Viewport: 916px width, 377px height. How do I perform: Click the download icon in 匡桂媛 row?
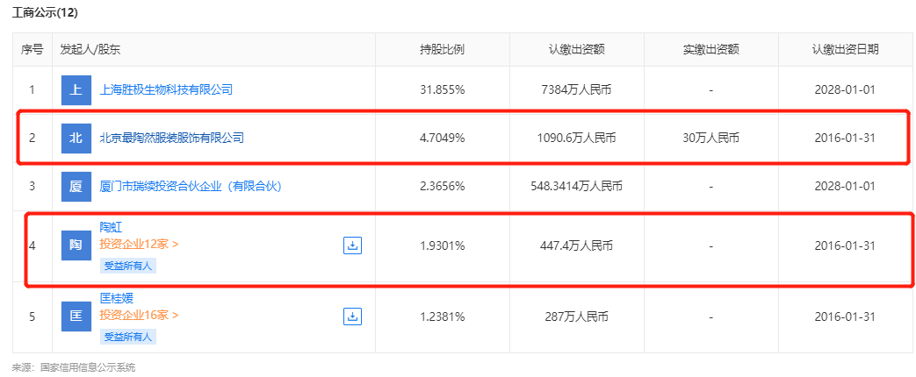(352, 317)
